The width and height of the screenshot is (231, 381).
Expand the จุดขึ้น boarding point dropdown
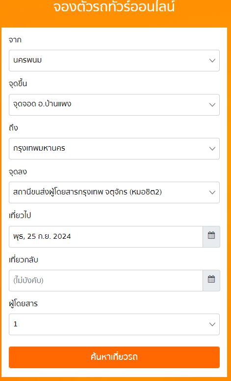click(114, 105)
